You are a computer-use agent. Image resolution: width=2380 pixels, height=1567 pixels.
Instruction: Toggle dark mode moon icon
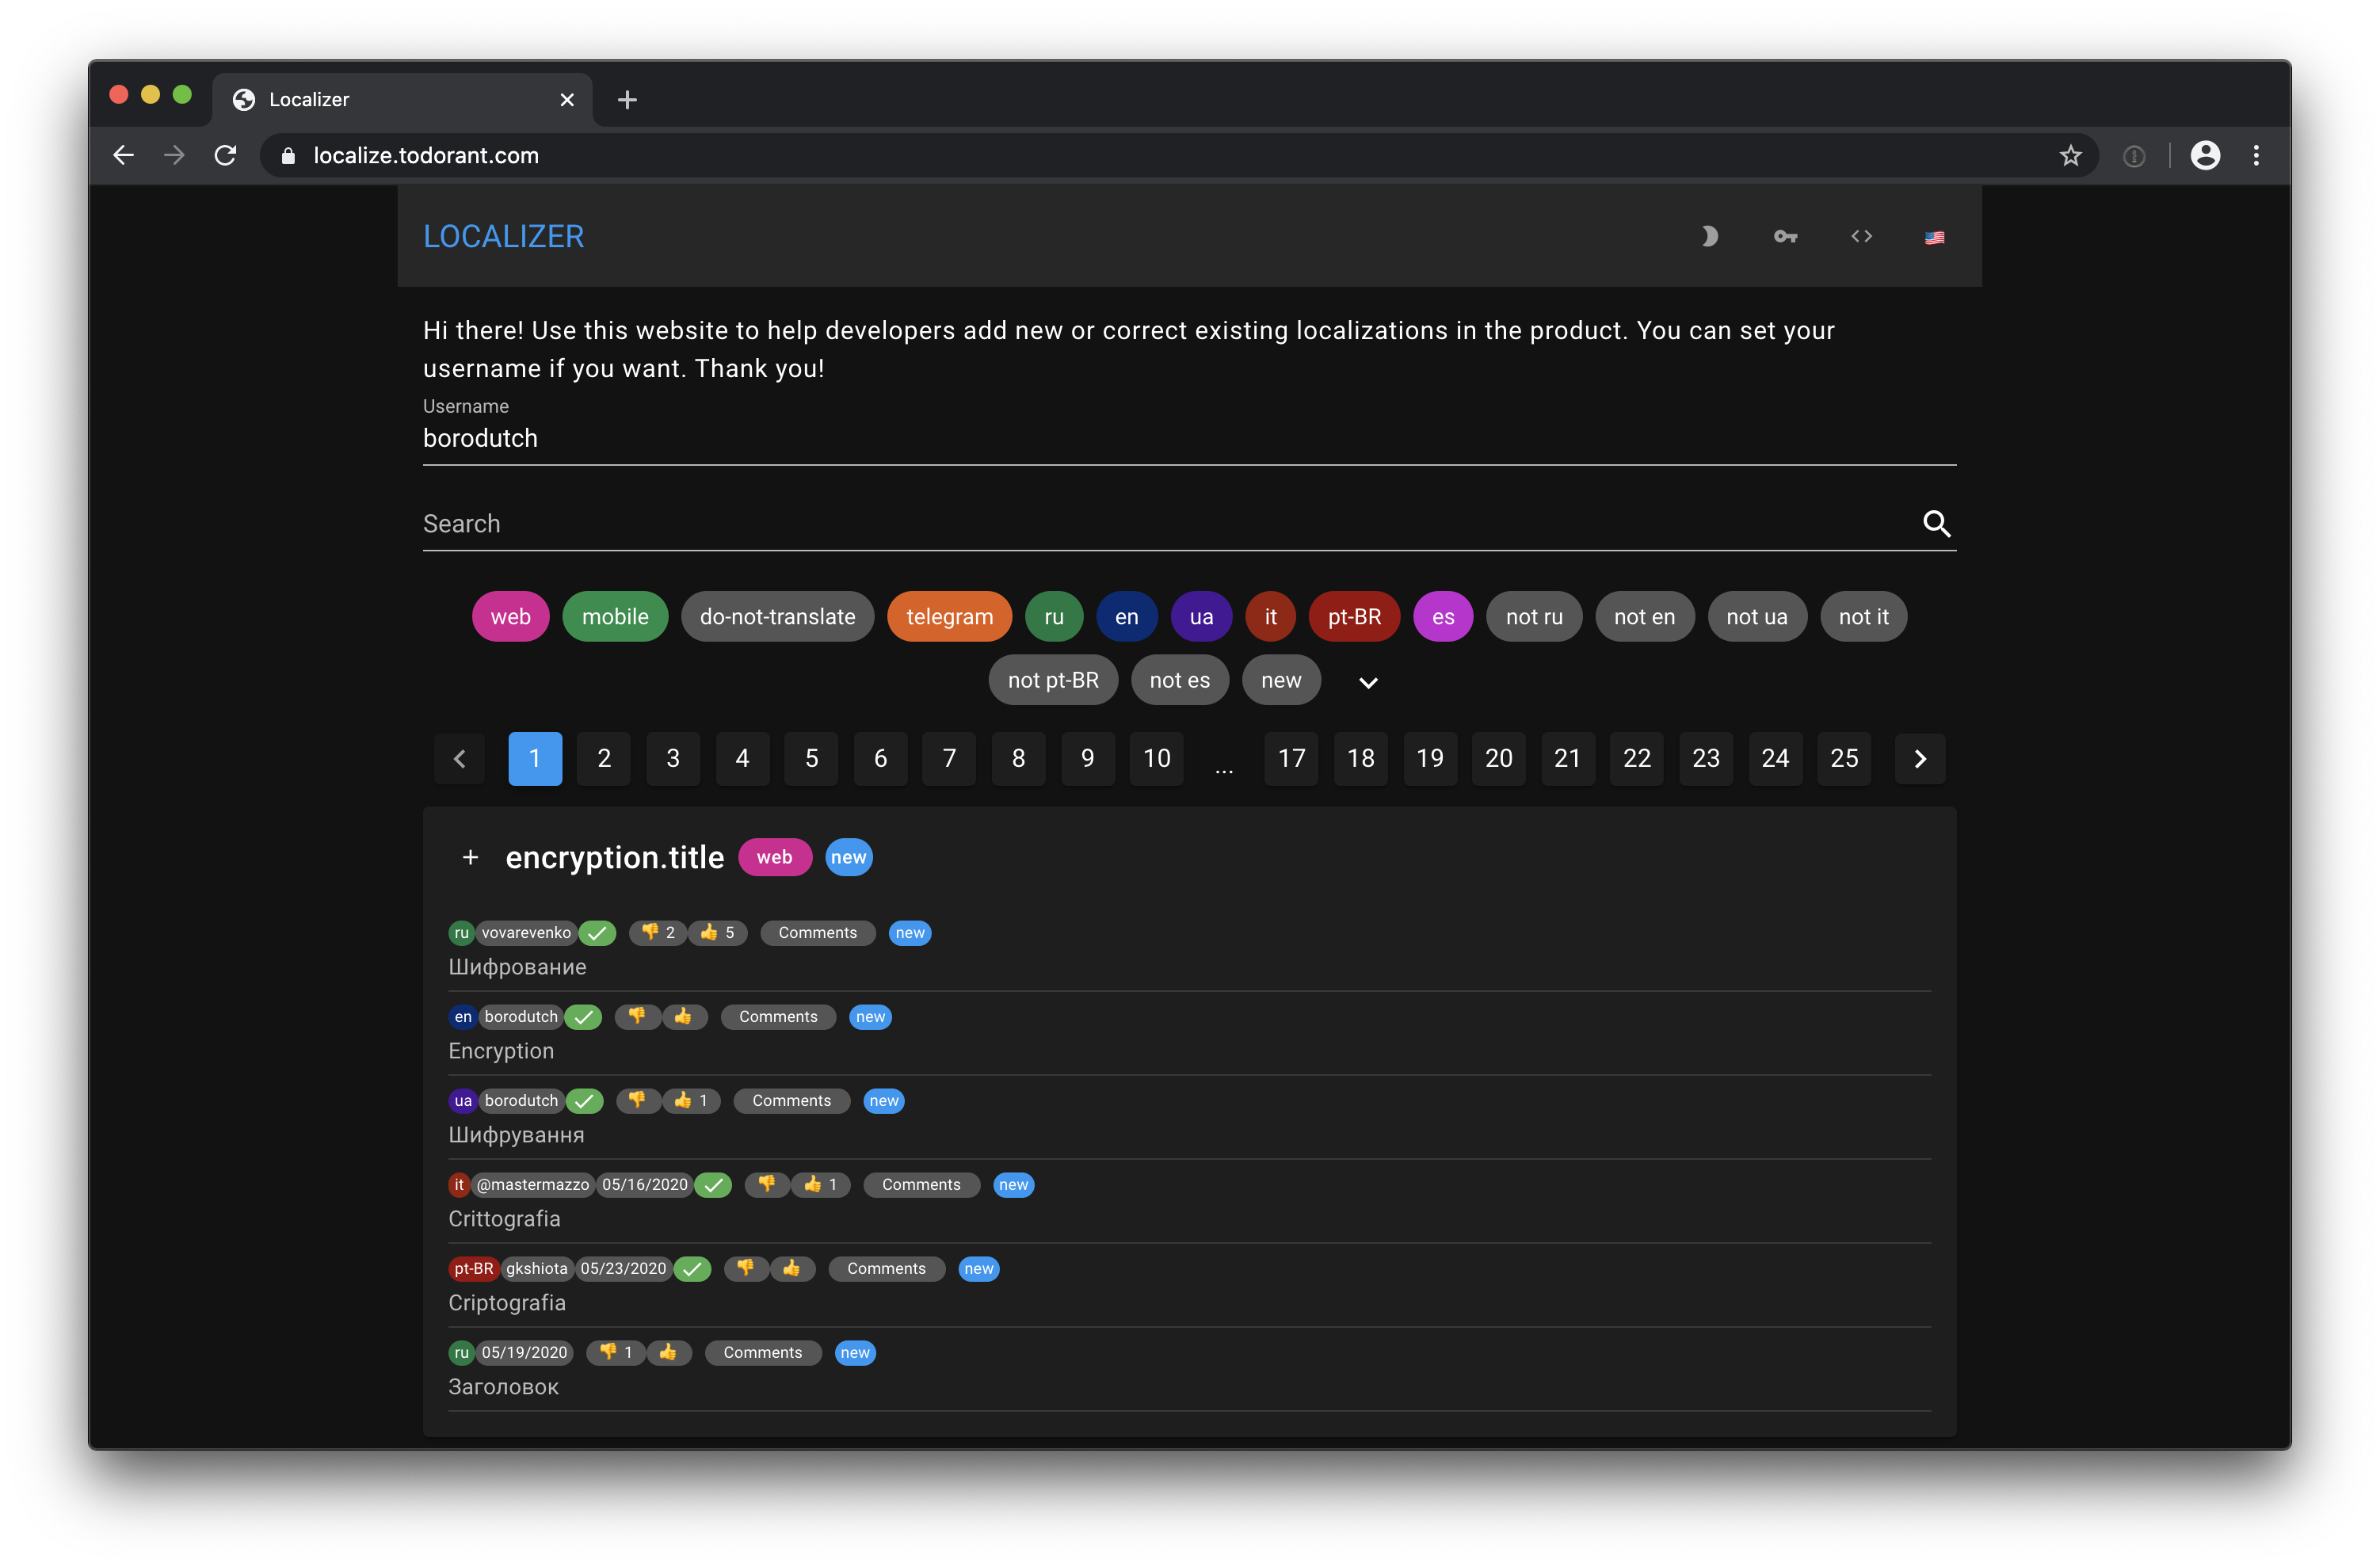[1709, 236]
